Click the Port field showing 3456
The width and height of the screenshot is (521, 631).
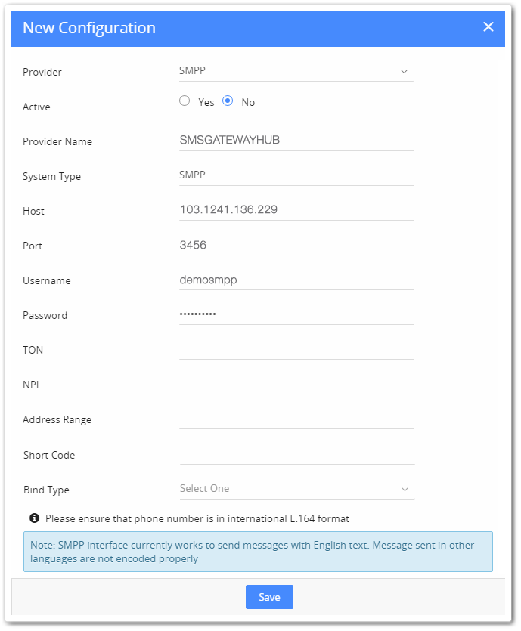click(x=296, y=245)
